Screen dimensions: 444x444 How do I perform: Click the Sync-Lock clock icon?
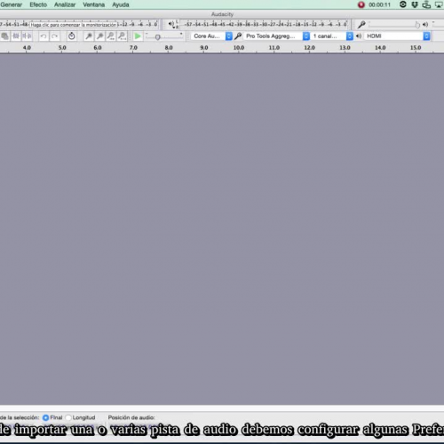pos(71,36)
